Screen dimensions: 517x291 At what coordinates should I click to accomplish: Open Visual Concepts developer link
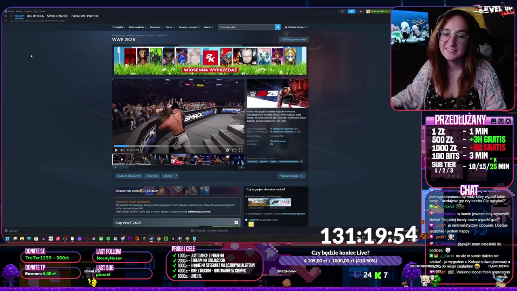coord(278,141)
